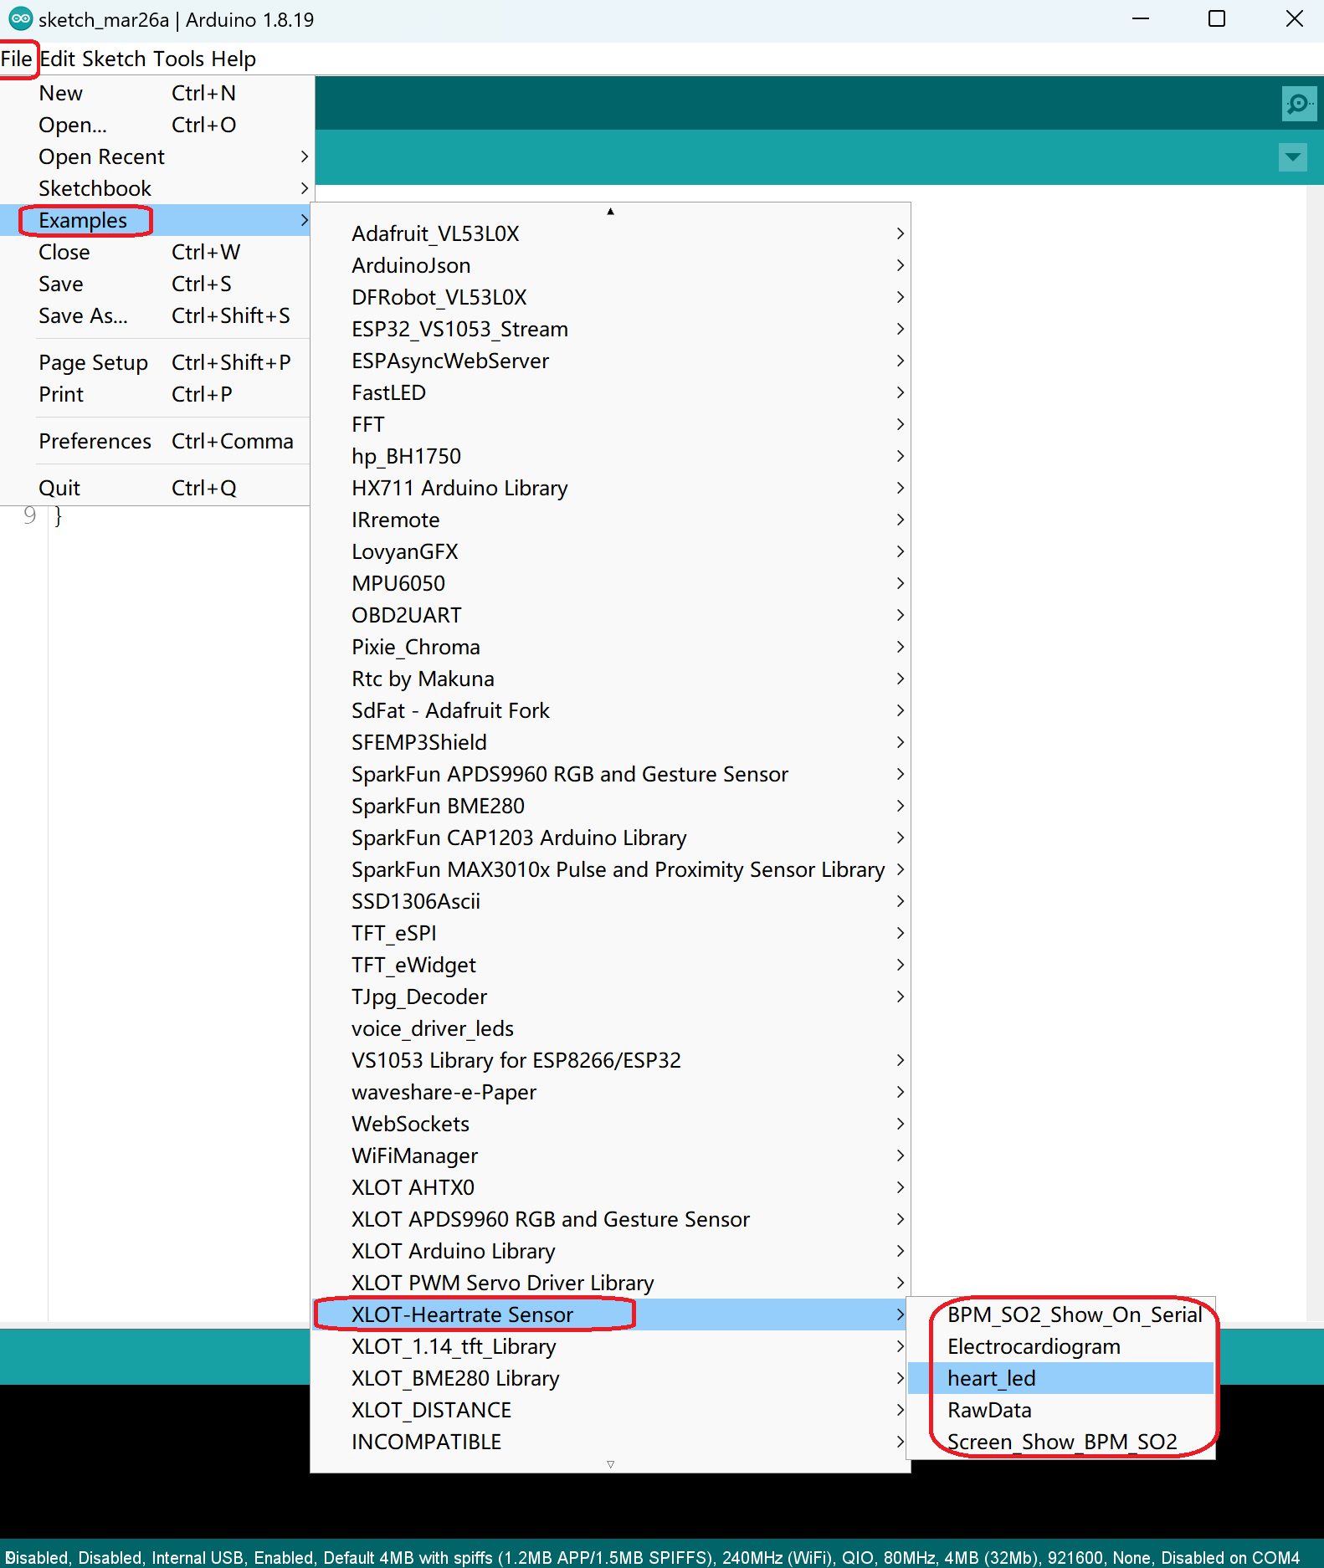The height and width of the screenshot is (1568, 1324).
Task: Open hp_BH1750 examples
Action: (x=610, y=456)
